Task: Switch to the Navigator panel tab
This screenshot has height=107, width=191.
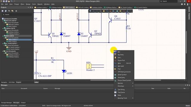Action: tap(4, 82)
